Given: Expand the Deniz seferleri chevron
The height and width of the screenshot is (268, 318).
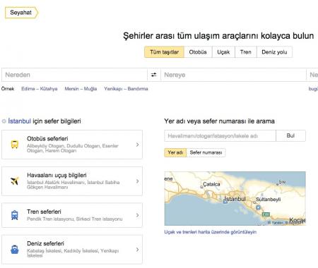Looking at the screenshot, I should 138,250.
